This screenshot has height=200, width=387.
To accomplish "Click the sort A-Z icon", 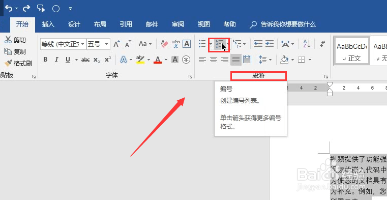I will (307, 44).
